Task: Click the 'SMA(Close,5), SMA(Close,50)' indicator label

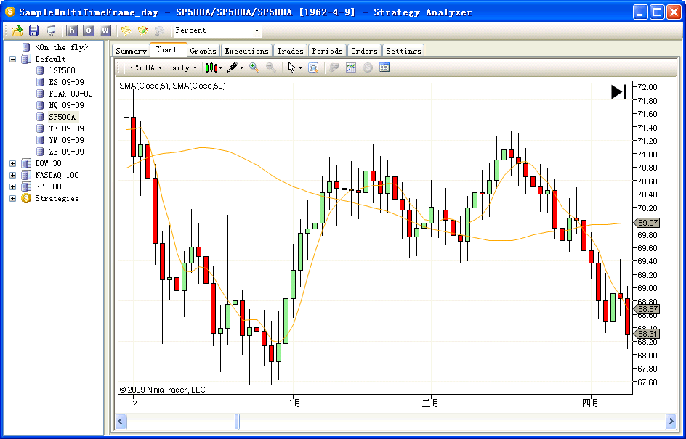Action: pyautogui.click(x=173, y=86)
